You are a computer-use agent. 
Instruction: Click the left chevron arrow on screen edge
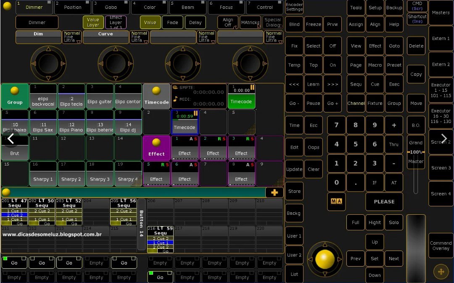(x=11, y=138)
